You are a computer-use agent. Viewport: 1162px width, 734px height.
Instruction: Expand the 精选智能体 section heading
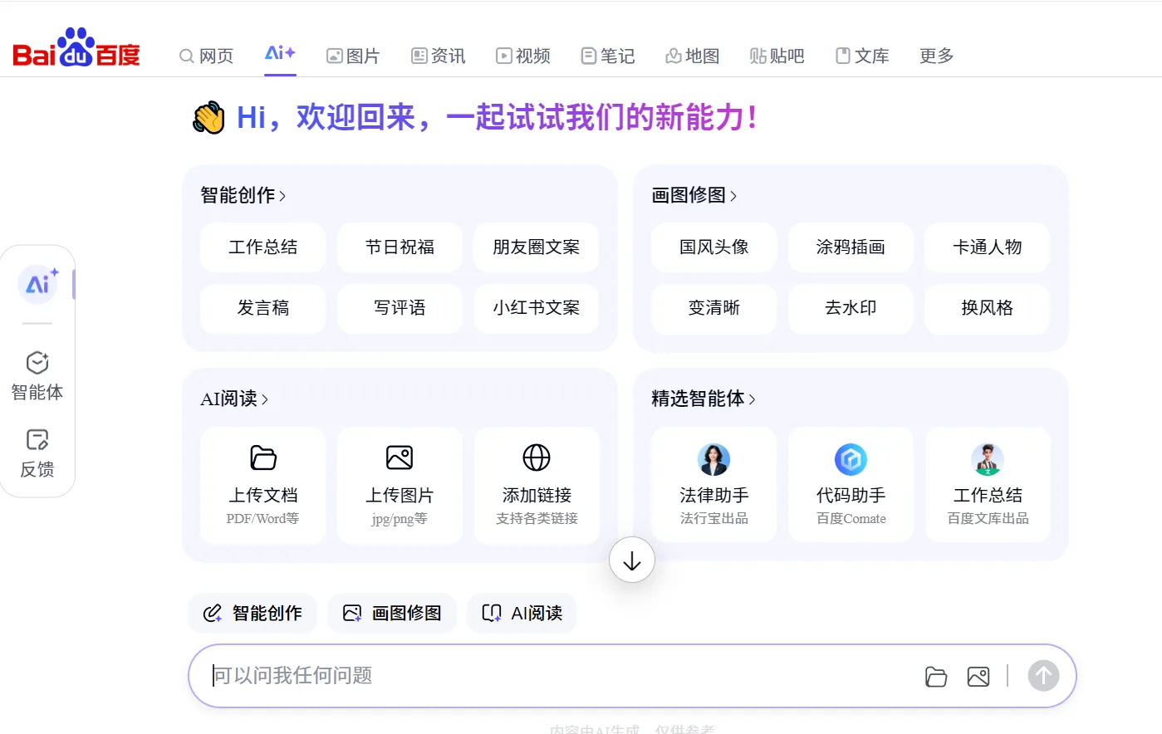[703, 399]
